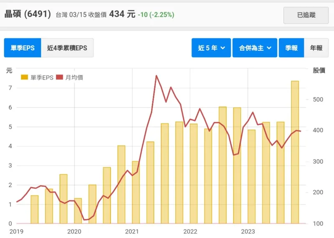Switch to 年報 annual report toggle
334x238 pixels.
tap(316, 48)
